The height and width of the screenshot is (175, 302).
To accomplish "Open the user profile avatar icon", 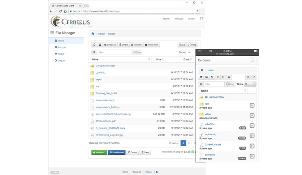I will [202, 19].
